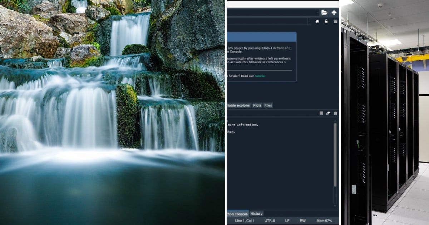Viewport: 429px width, 225px height.
Task: Open the IPython console options menu icon
Action: tap(335, 113)
